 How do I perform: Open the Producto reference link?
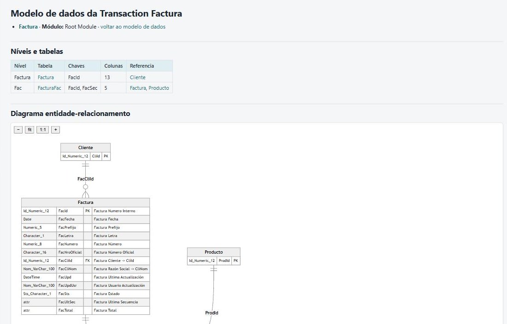159,88
